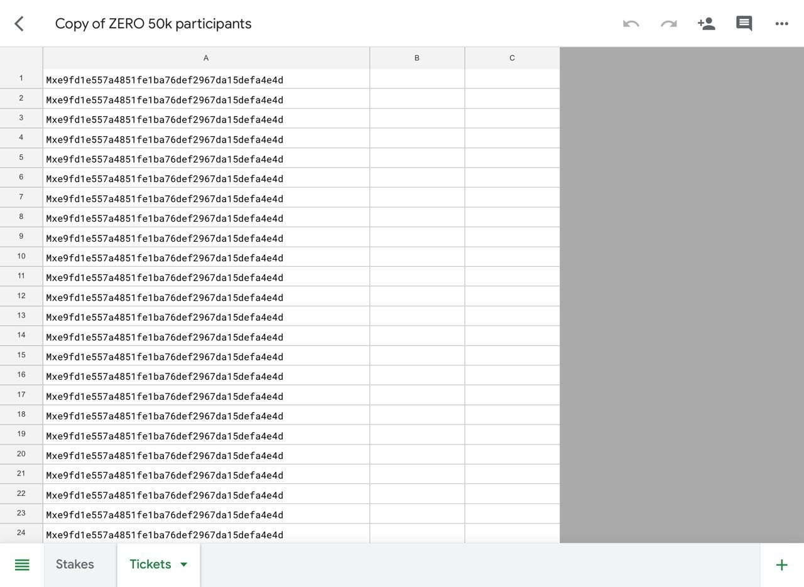The image size is (804, 587).
Task: Click cell A15 in row 15
Action: (206, 356)
